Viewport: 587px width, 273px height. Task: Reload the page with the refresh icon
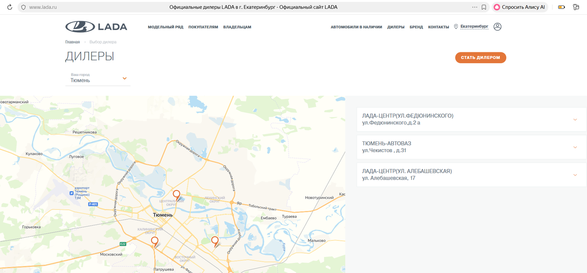click(9, 7)
